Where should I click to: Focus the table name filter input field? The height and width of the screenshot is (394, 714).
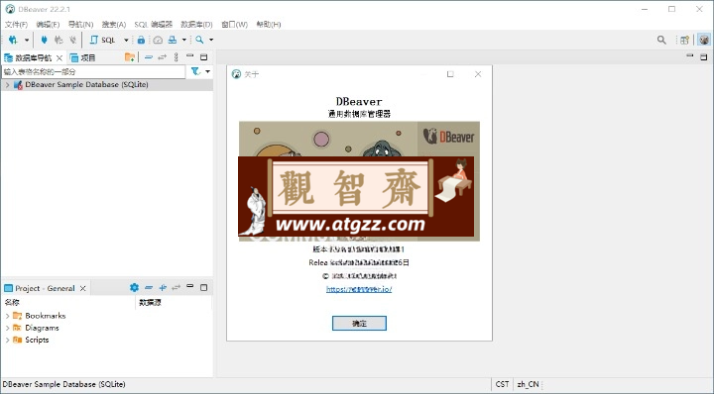tap(93, 72)
